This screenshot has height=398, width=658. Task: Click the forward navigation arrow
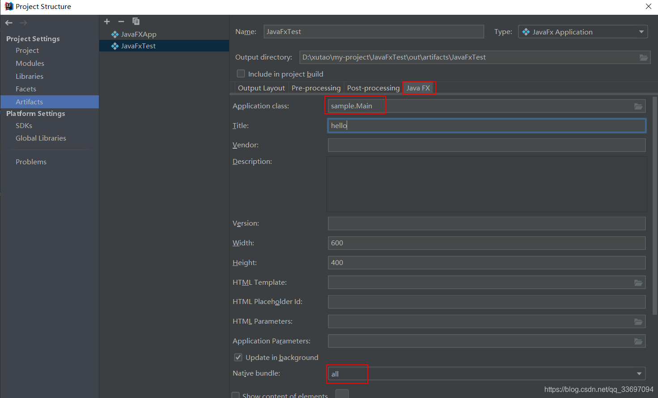(23, 23)
